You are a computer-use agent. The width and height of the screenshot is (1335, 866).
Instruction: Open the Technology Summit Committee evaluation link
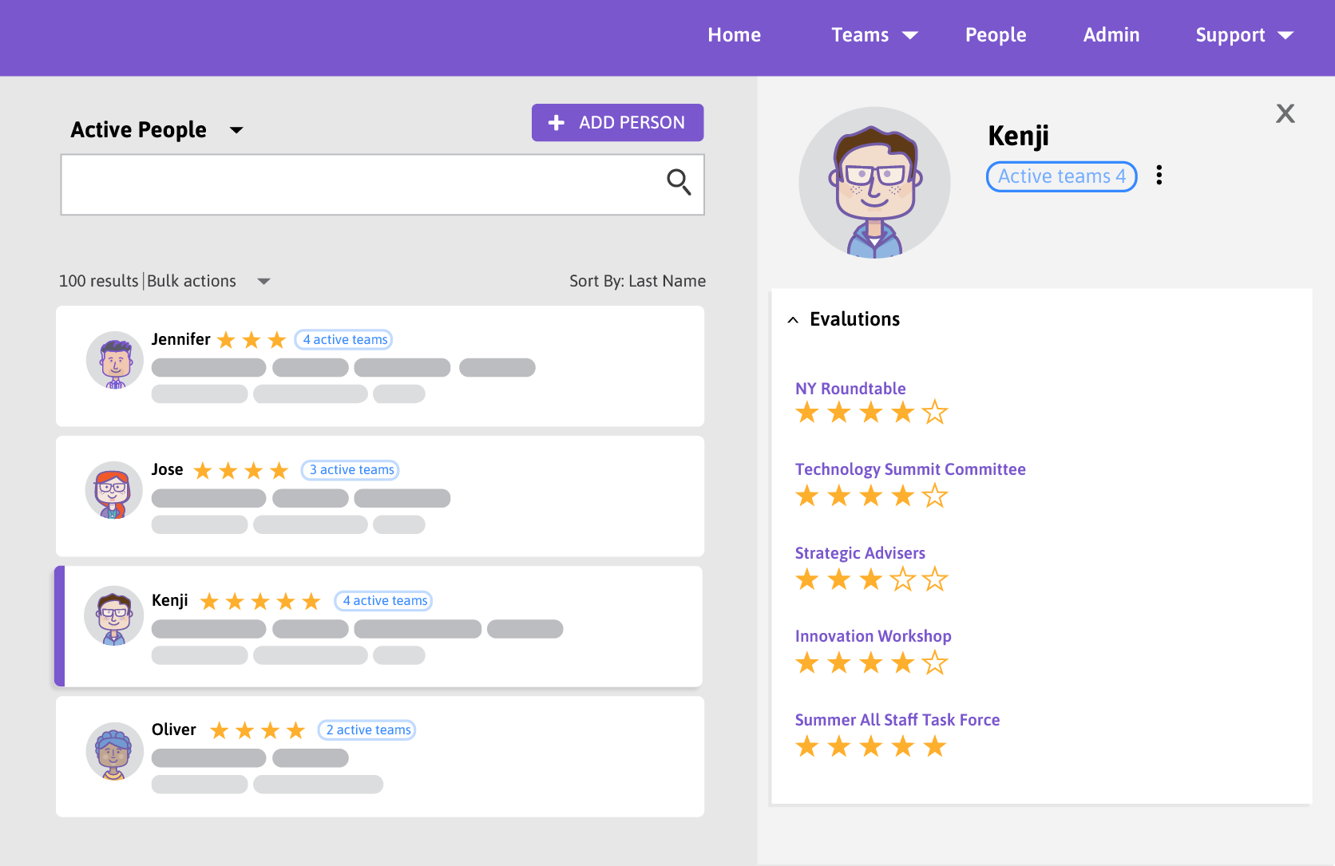tap(910, 469)
